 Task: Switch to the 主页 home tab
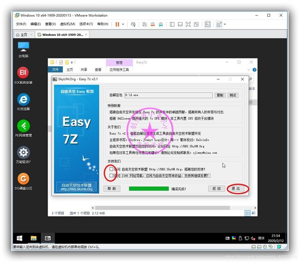coord(24,35)
